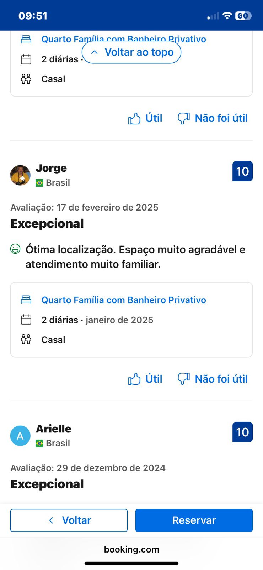Go back with the Voltar button
This screenshot has height=570, width=263.
[69, 520]
